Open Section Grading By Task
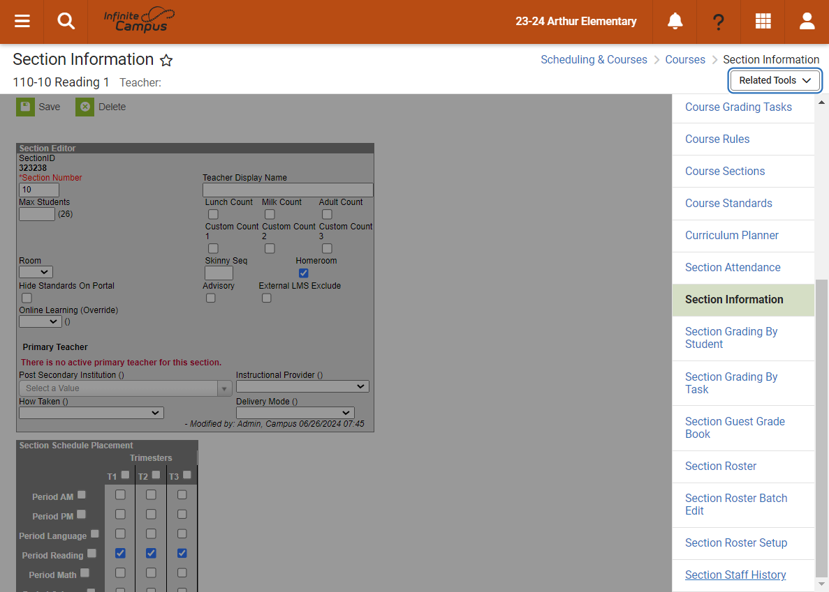 coord(743,384)
